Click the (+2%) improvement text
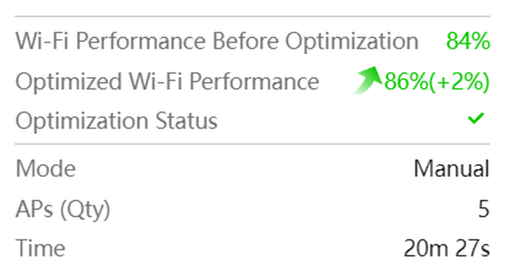 coord(459,82)
